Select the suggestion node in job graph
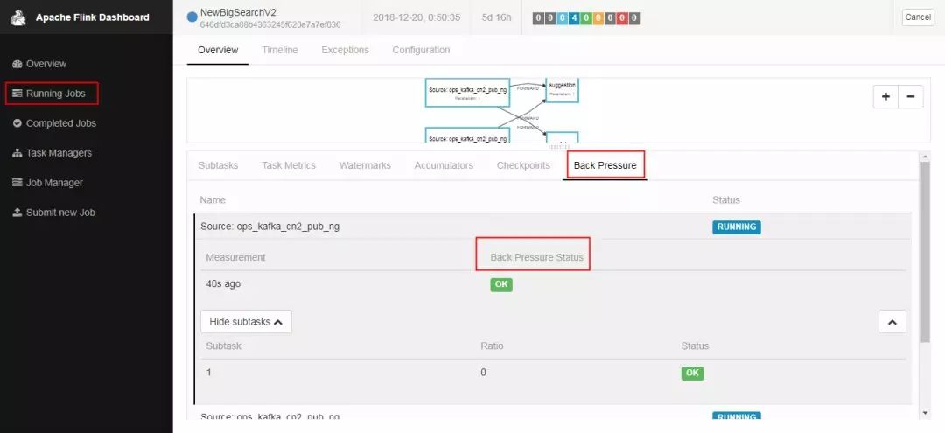The height and width of the screenshot is (433, 945). pyautogui.click(x=563, y=90)
